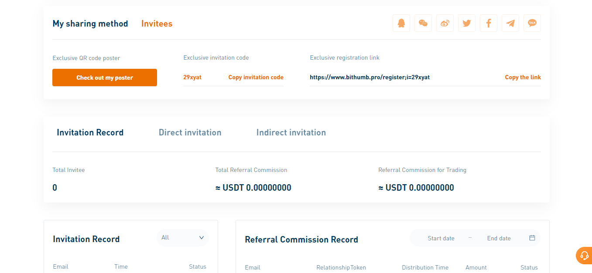Select the My sharing method tab

coord(90,24)
